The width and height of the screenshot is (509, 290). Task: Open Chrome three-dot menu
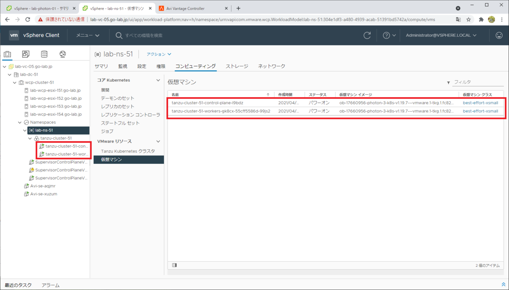tap(502, 20)
